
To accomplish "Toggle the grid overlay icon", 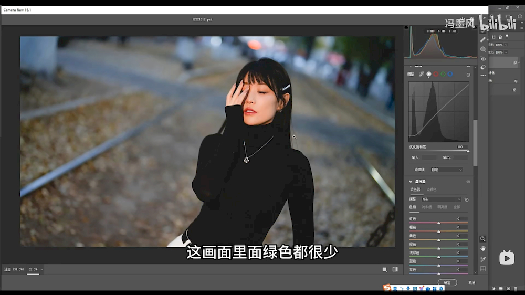I will (483, 269).
